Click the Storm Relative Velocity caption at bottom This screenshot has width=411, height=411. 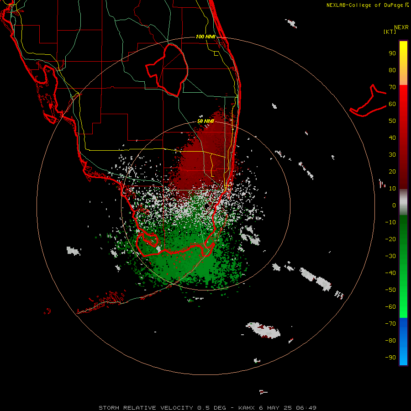point(207,408)
